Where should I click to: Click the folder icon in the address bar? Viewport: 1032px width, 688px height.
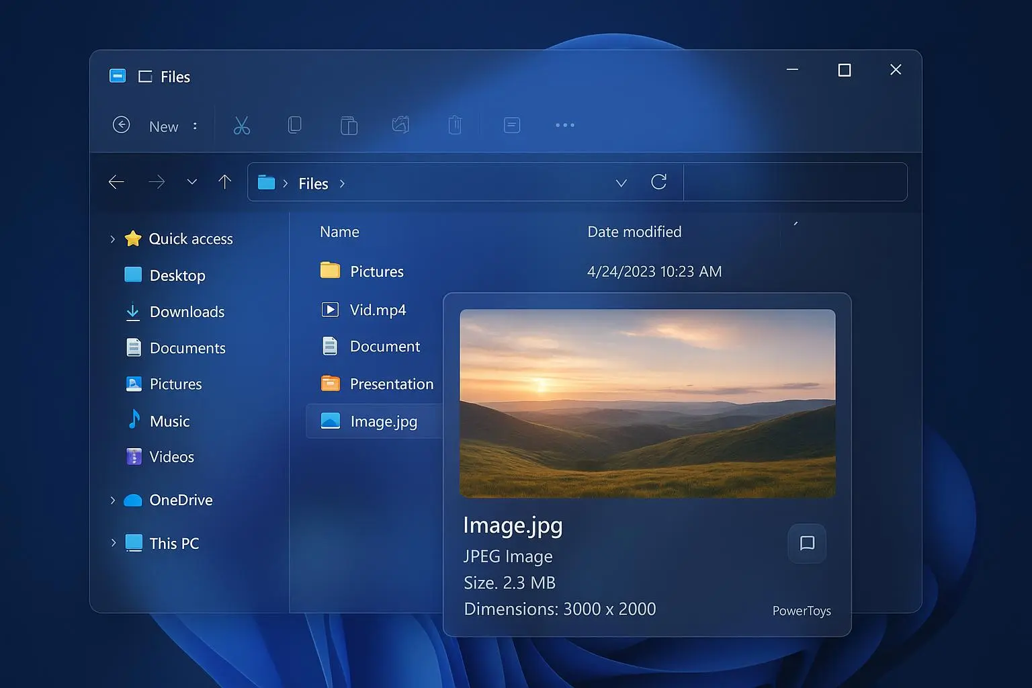(x=267, y=182)
